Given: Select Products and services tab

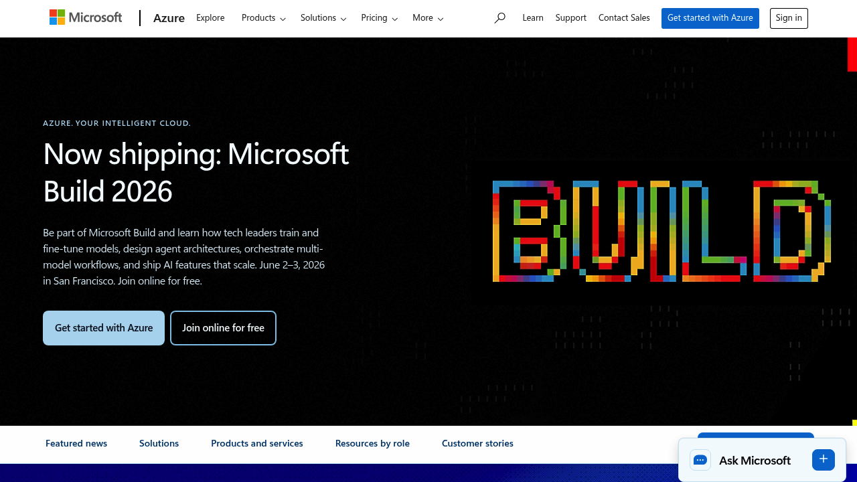Looking at the screenshot, I should tap(257, 443).
